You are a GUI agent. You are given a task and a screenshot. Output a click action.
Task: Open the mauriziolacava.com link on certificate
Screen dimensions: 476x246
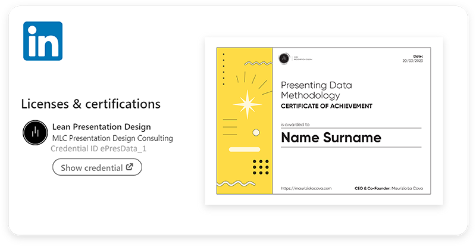coord(306,188)
